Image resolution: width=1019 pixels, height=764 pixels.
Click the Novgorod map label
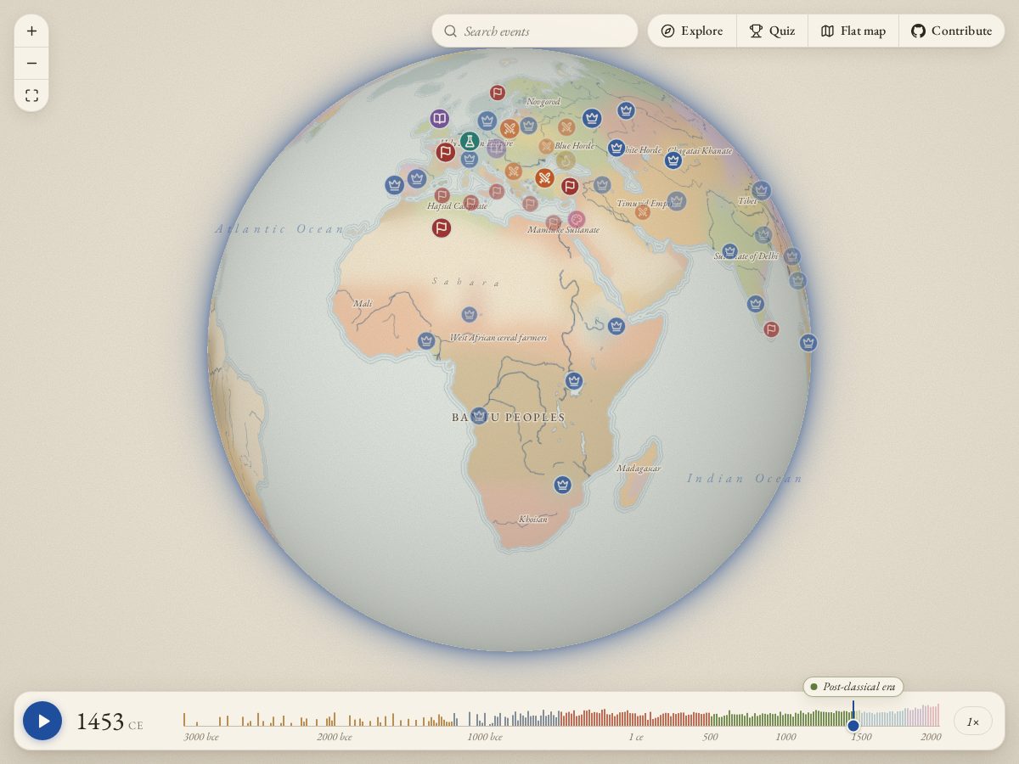(543, 102)
